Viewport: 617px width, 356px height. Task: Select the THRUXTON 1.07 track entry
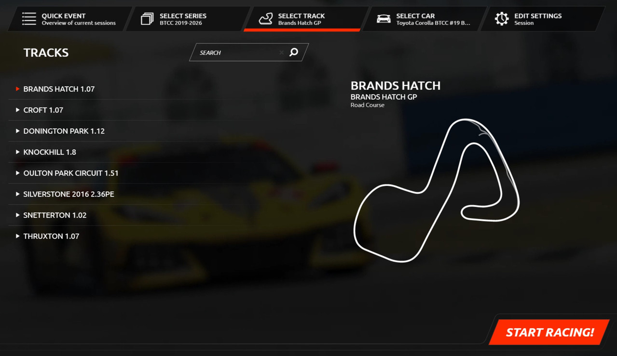point(51,236)
